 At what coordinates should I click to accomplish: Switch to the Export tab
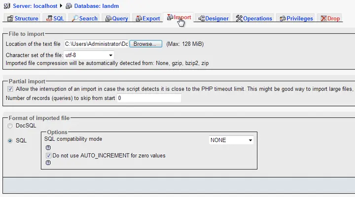[148, 18]
